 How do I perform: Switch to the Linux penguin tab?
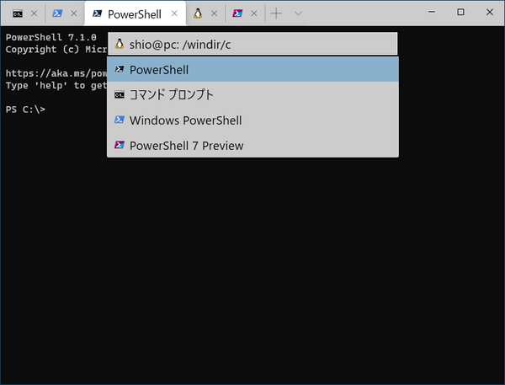pyautogui.click(x=198, y=13)
